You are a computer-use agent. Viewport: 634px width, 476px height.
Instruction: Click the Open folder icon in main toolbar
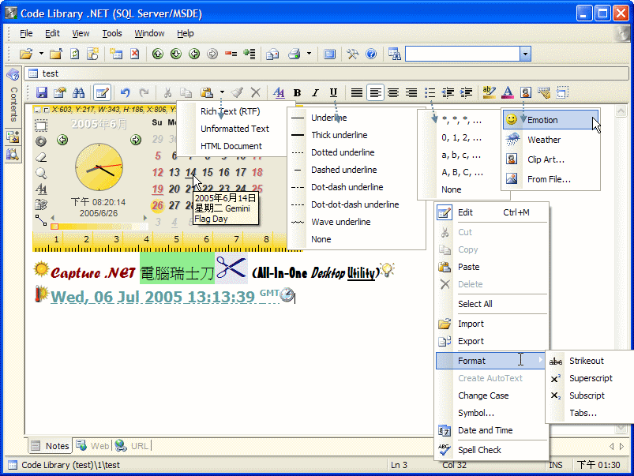pyautogui.click(x=26, y=54)
